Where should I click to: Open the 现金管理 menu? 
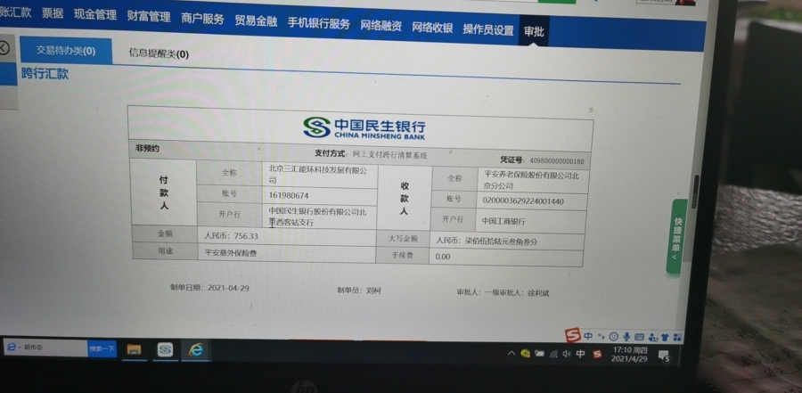click(x=95, y=15)
